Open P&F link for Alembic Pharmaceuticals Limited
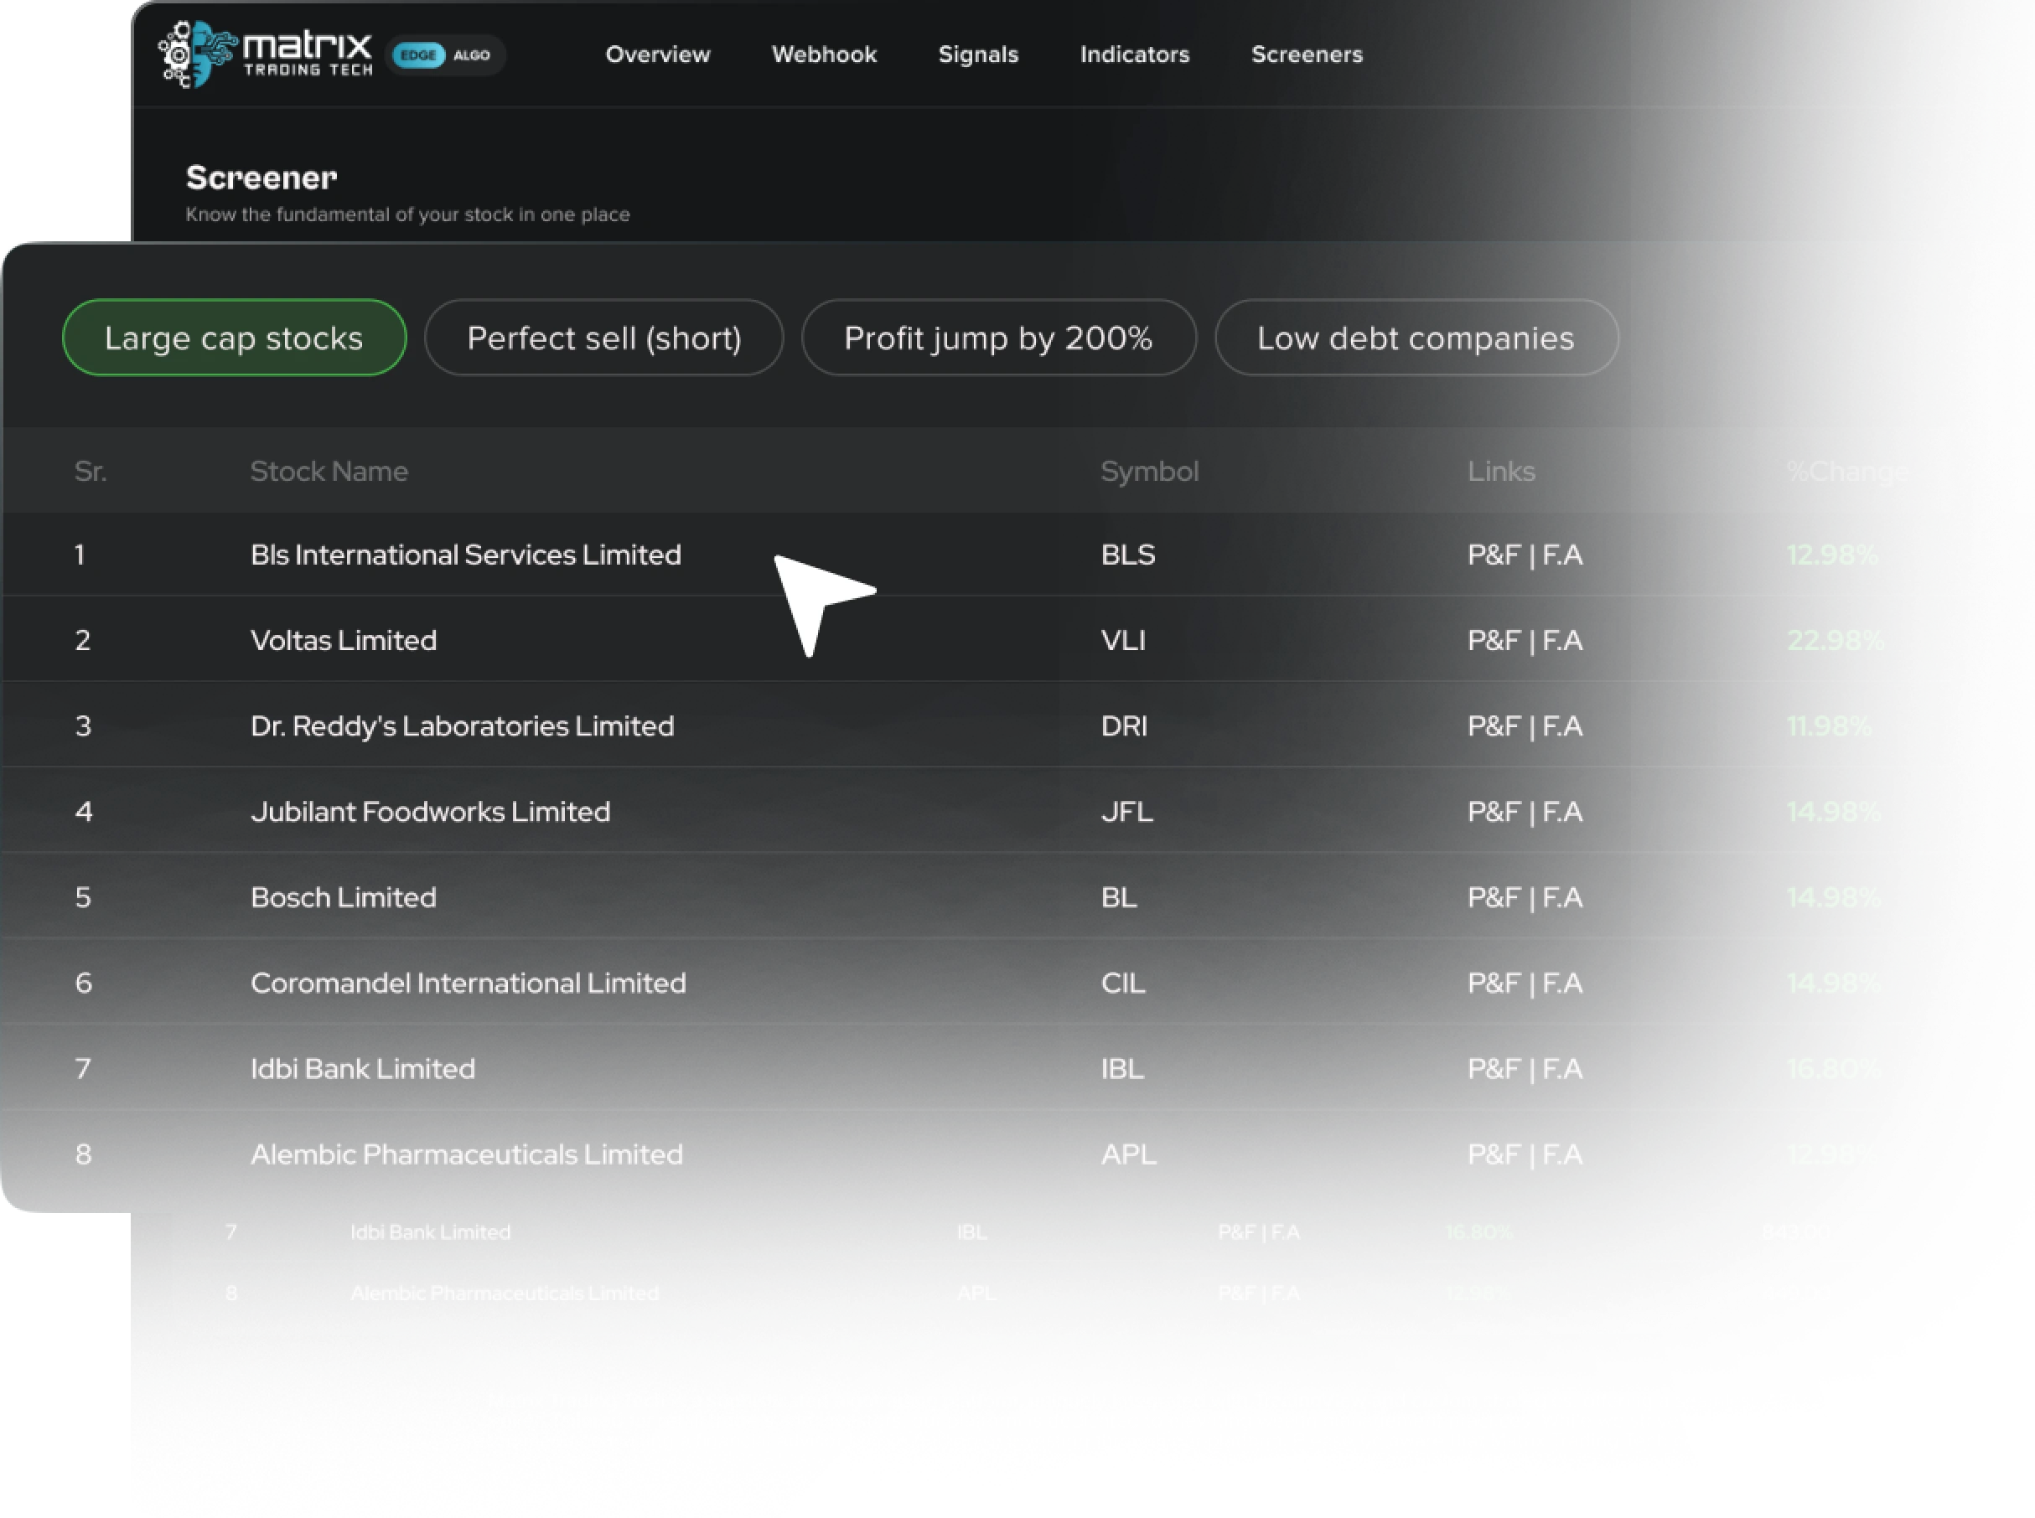 pyautogui.click(x=1494, y=1154)
